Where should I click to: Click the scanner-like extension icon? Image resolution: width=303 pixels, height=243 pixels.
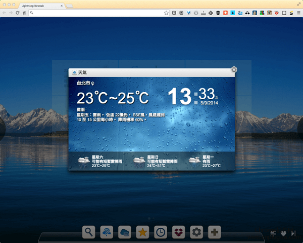(x=204, y=13)
